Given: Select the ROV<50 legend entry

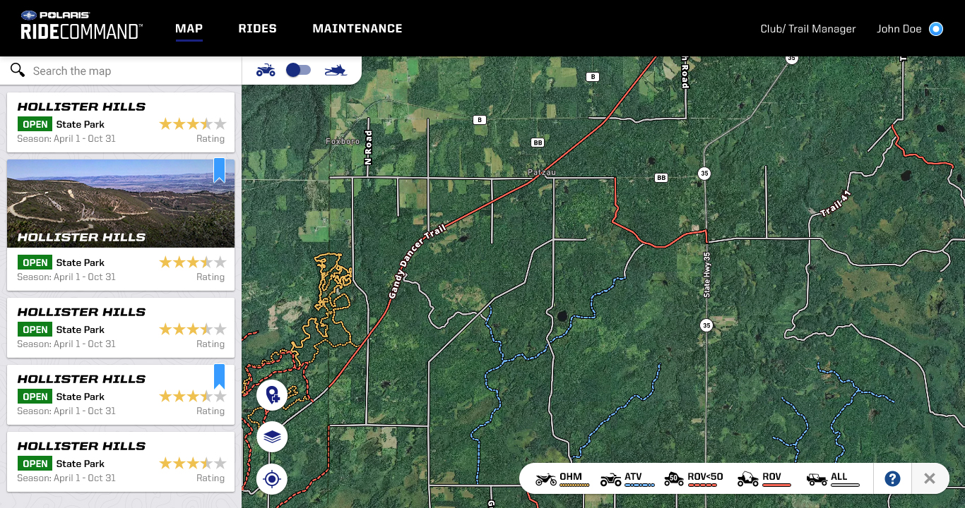Looking at the screenshot, I should (x=694, y=479).
